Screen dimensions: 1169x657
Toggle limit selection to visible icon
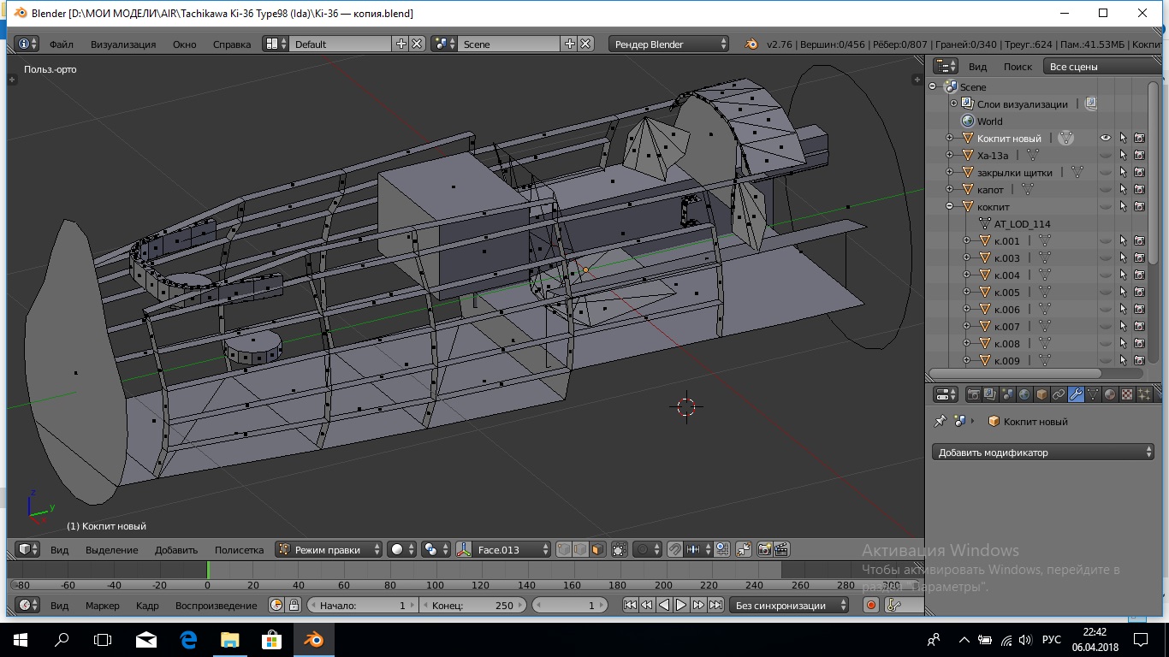(x=620, y=549)
